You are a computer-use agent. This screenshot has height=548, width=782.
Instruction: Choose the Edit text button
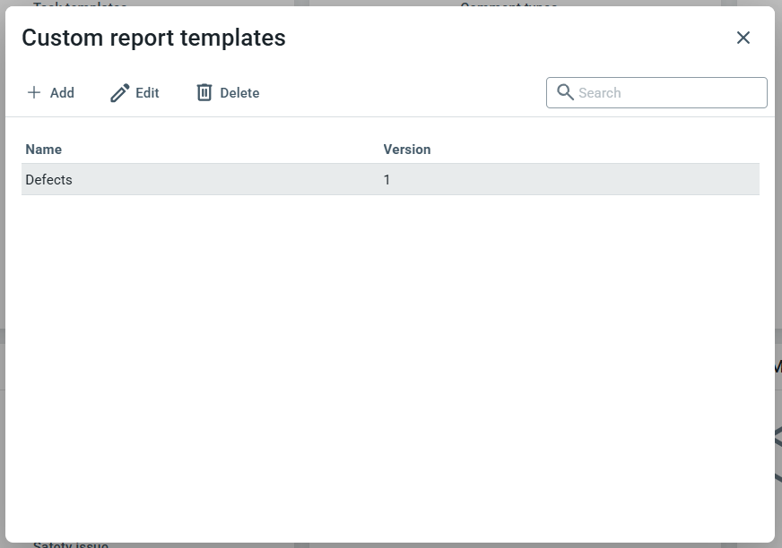[147, 93]
